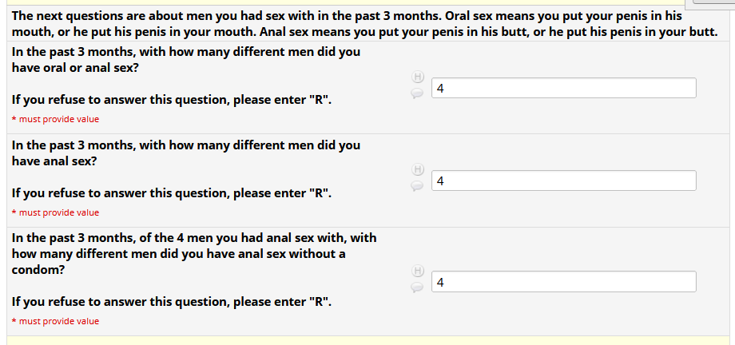735x345 pixels.
Task: Open history for the oral or anal sex question
Action: point(416,77)
